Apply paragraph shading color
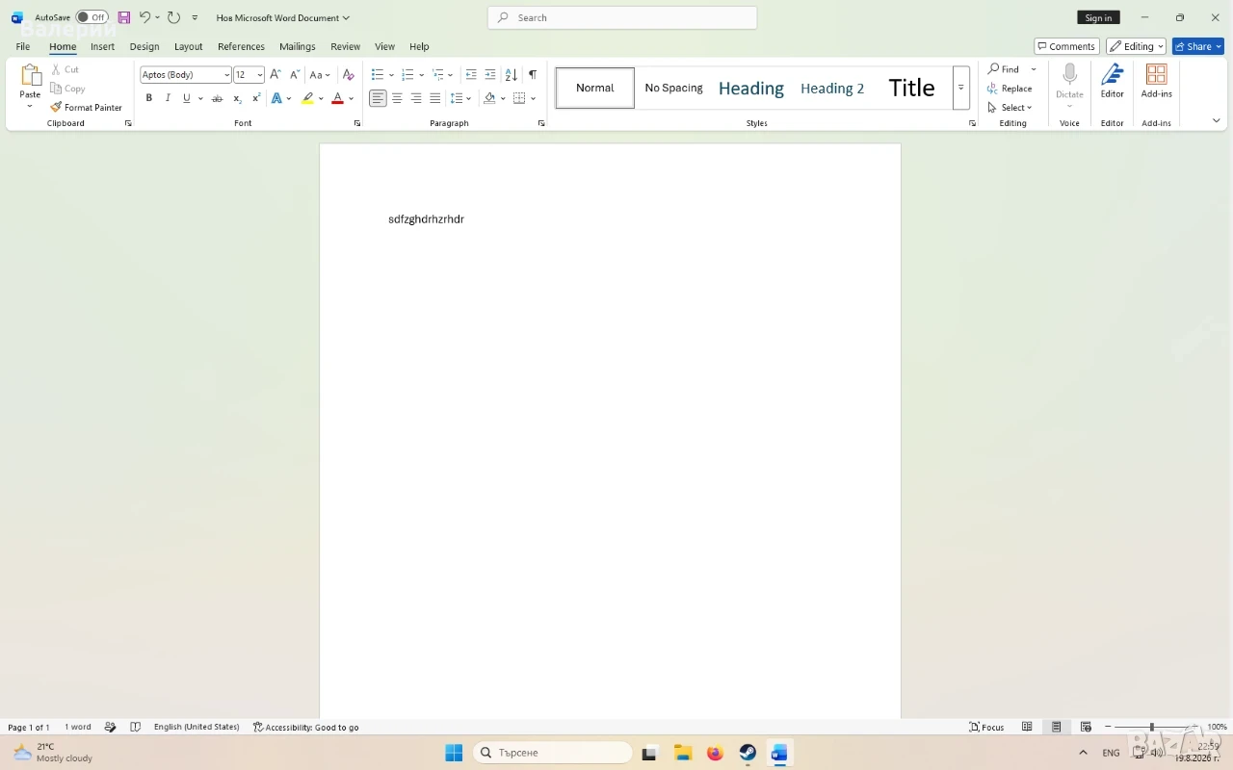Screen dimensions: 1233x770 click(489, 98)
